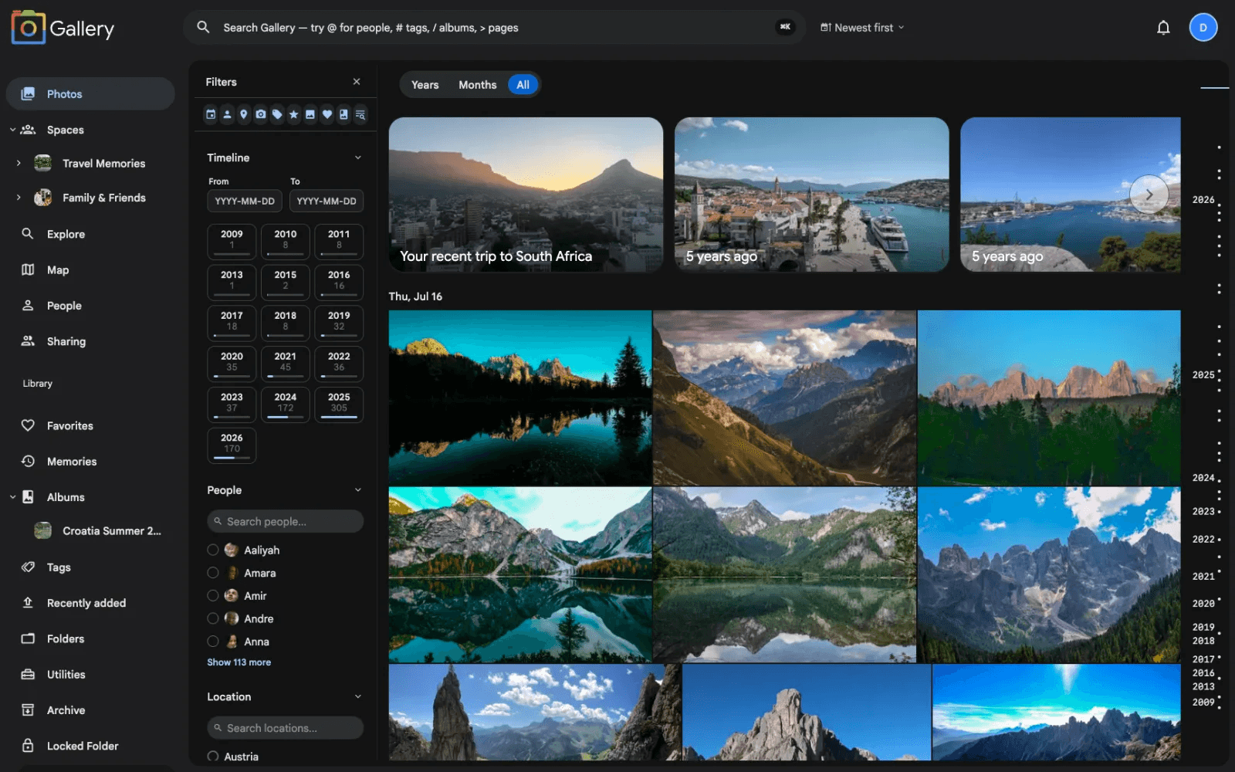Open Explore in the sidebar
Screen dimensions: 1235x772
point(90,234)
